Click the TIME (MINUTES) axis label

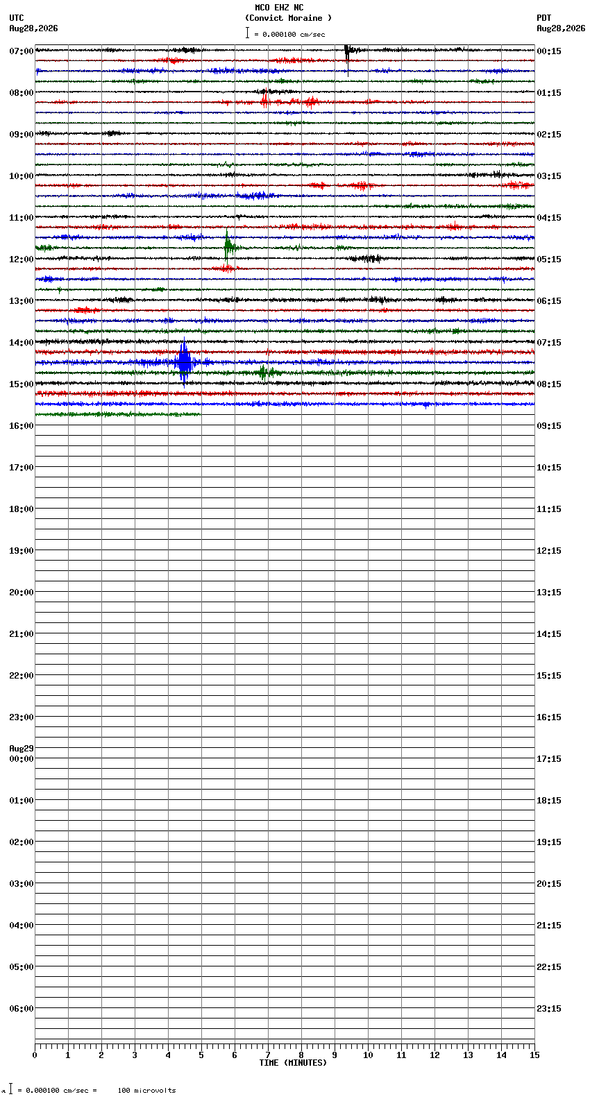tap(293, 1062)
